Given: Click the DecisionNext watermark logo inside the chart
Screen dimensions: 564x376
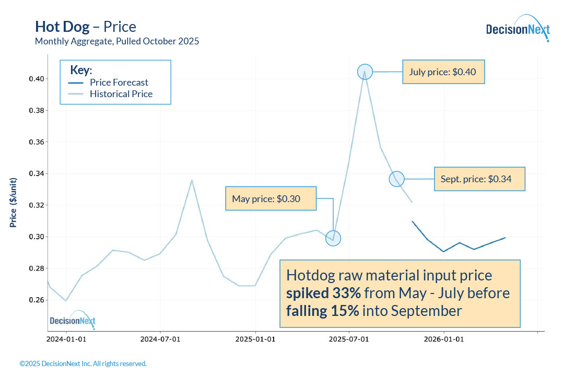Looking at the screenshot, I should click(73, 320).
